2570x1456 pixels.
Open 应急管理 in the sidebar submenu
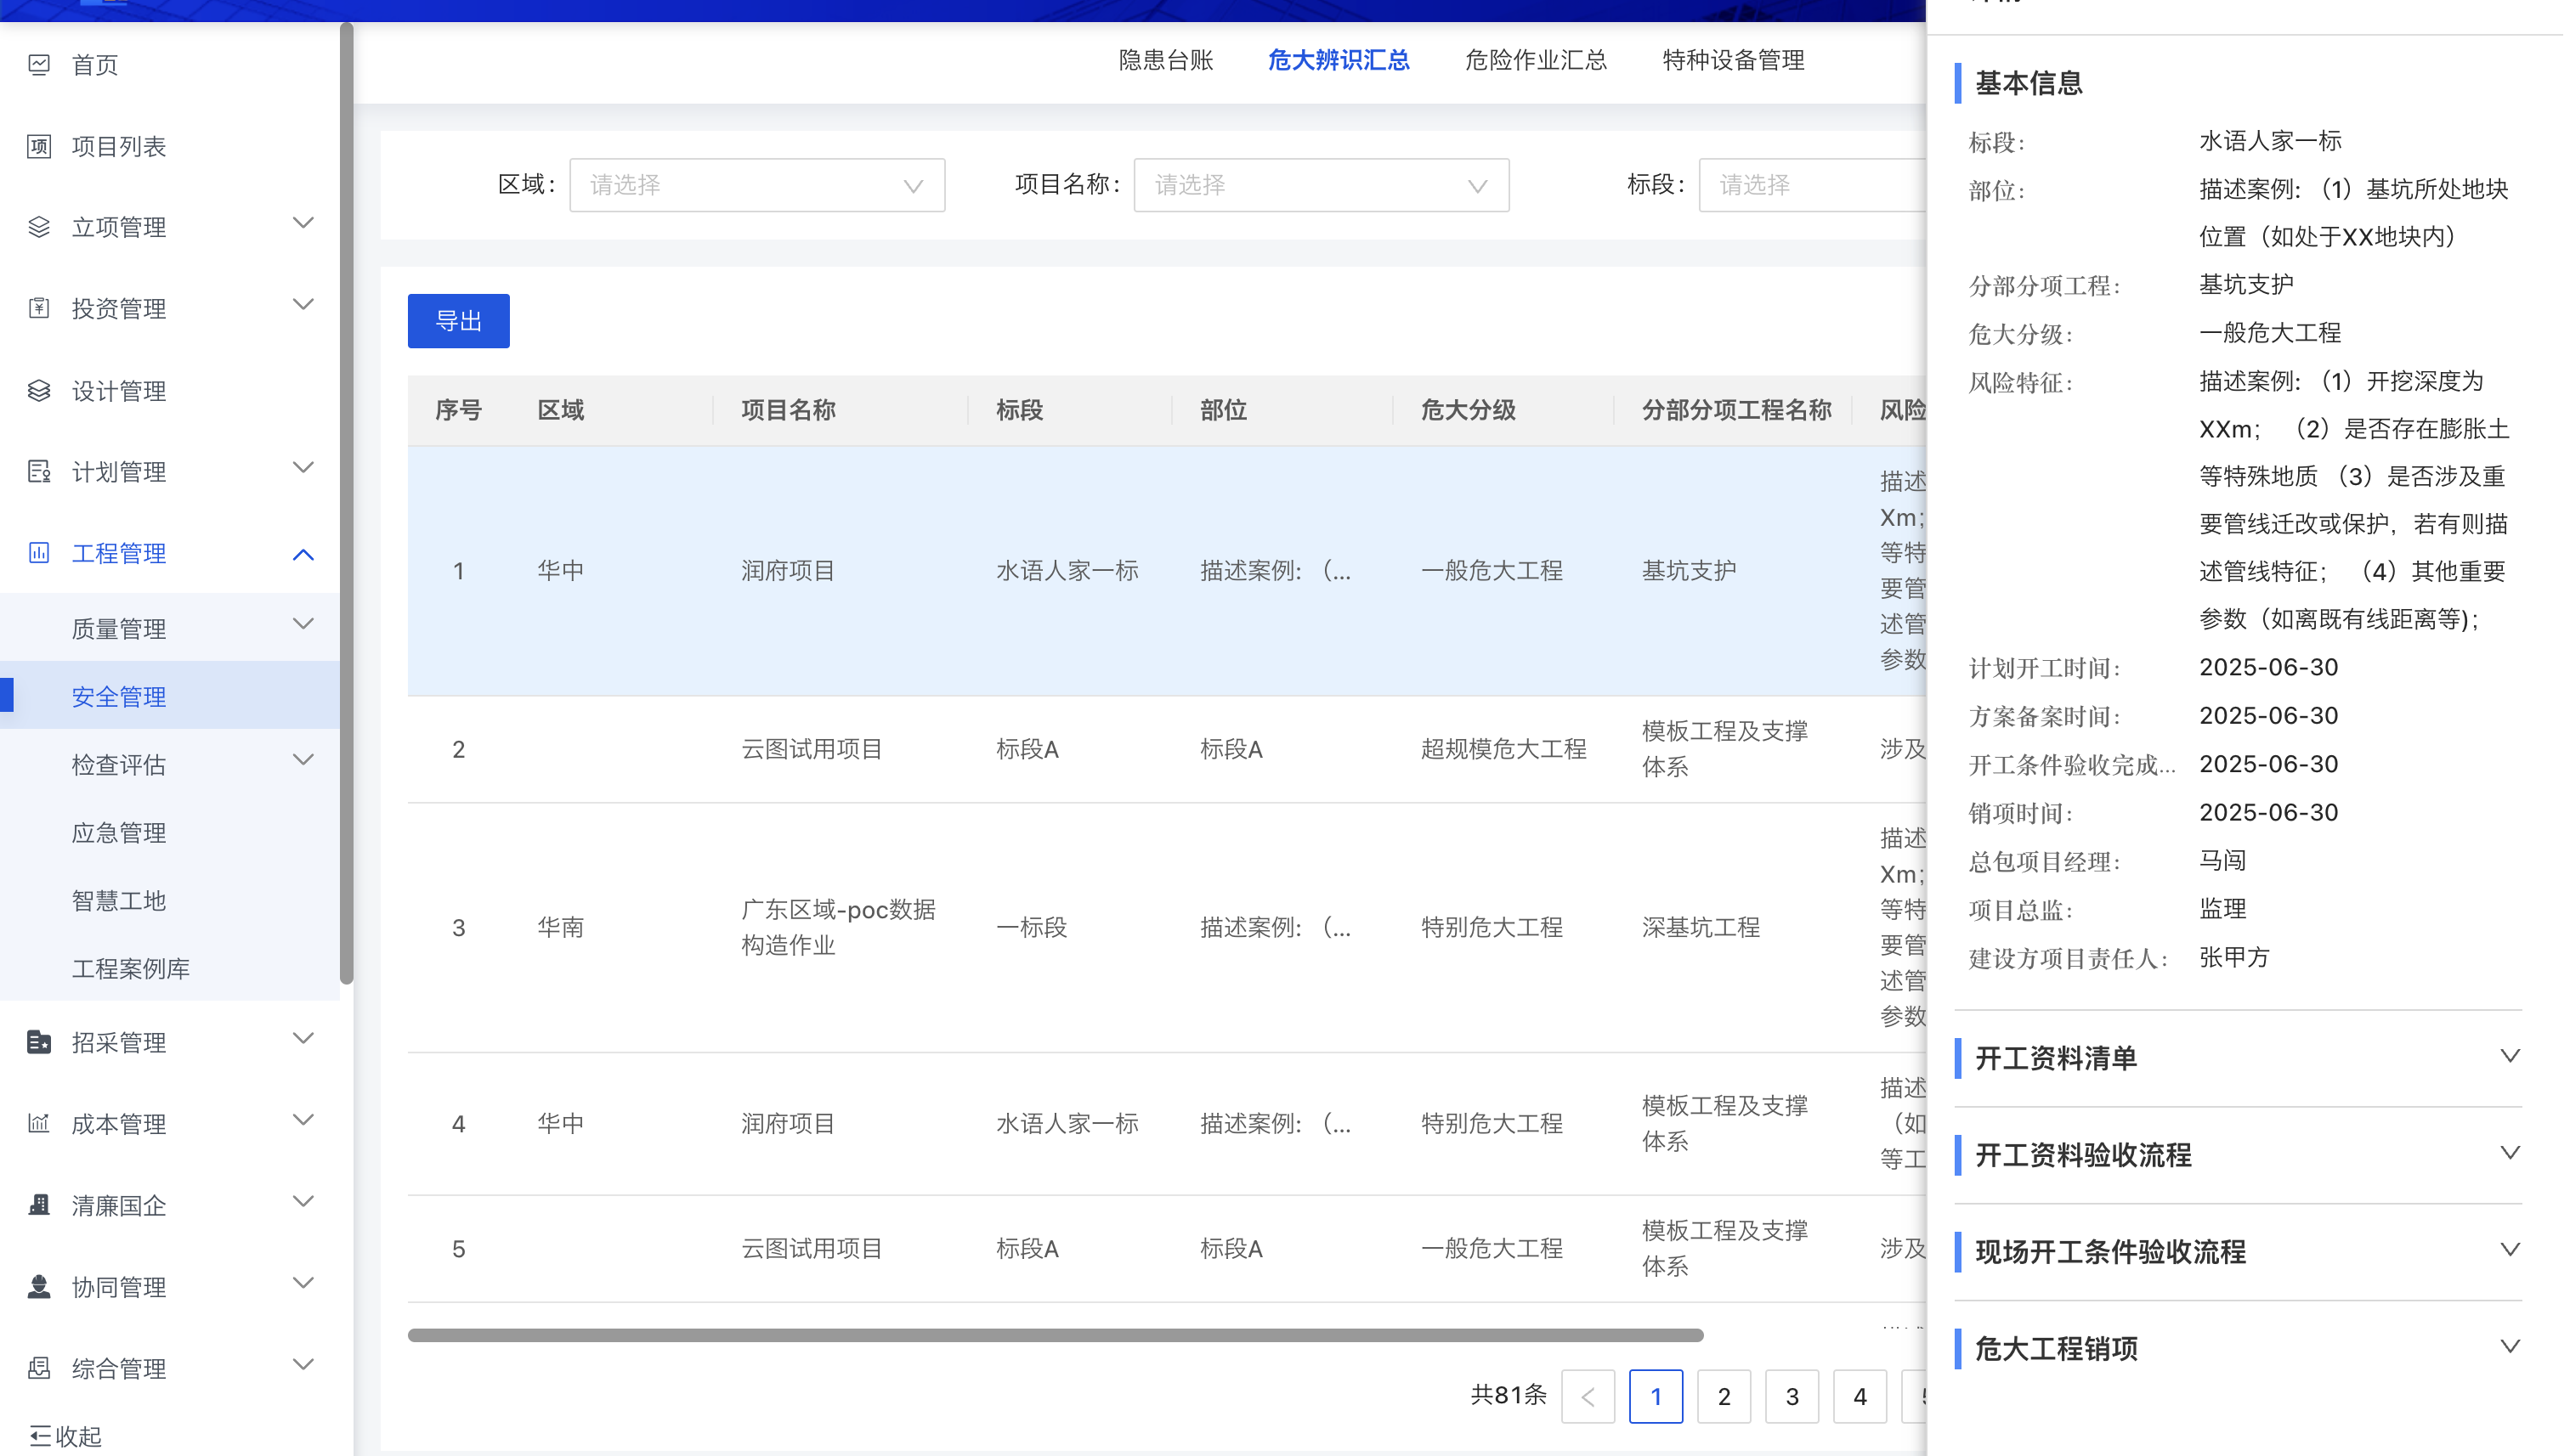[x=119, y=833]
